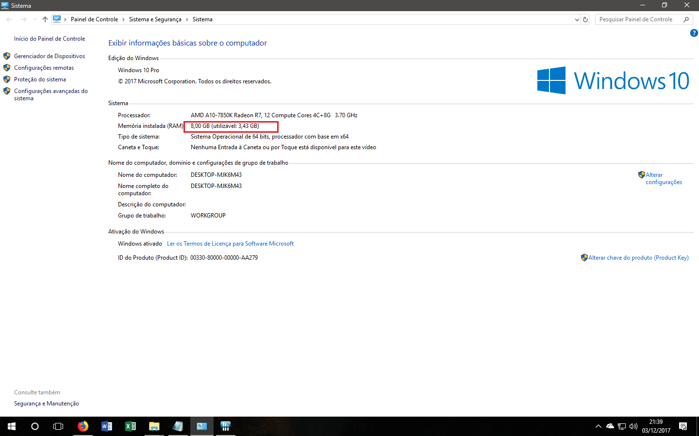Screen dimensions: 699x436
Task: Click shield icon next to Alterar chave
Action: [x=584, y=258]
